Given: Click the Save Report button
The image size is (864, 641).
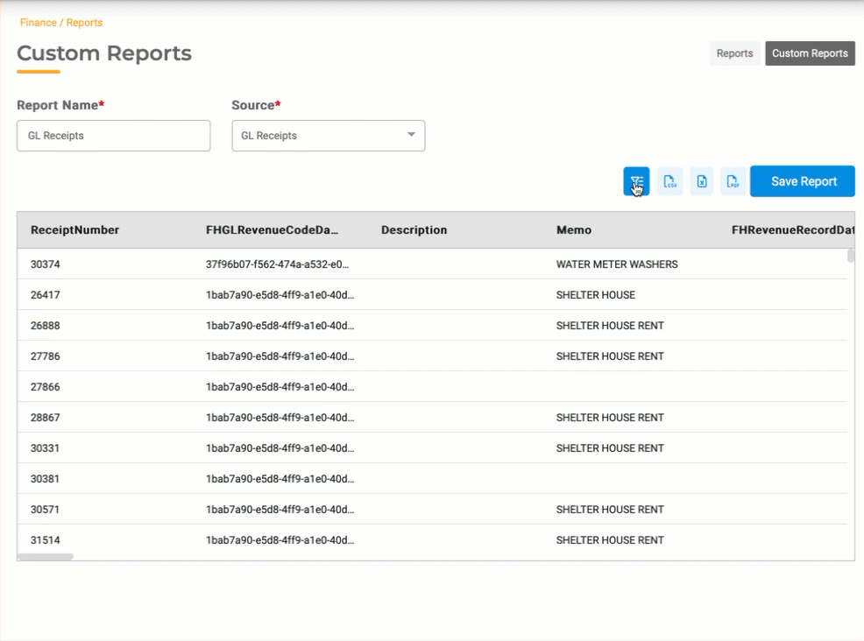Looking at the screenshot, I should pyautogui.click(x=803, y=181).
